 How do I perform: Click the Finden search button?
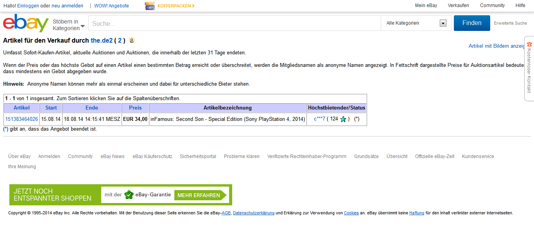coord(472,23)
